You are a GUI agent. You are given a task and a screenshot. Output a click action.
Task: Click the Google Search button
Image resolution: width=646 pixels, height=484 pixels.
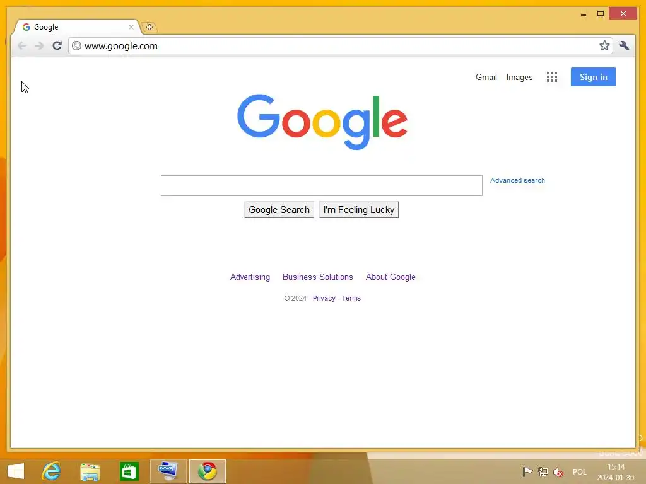pos(279,210)
